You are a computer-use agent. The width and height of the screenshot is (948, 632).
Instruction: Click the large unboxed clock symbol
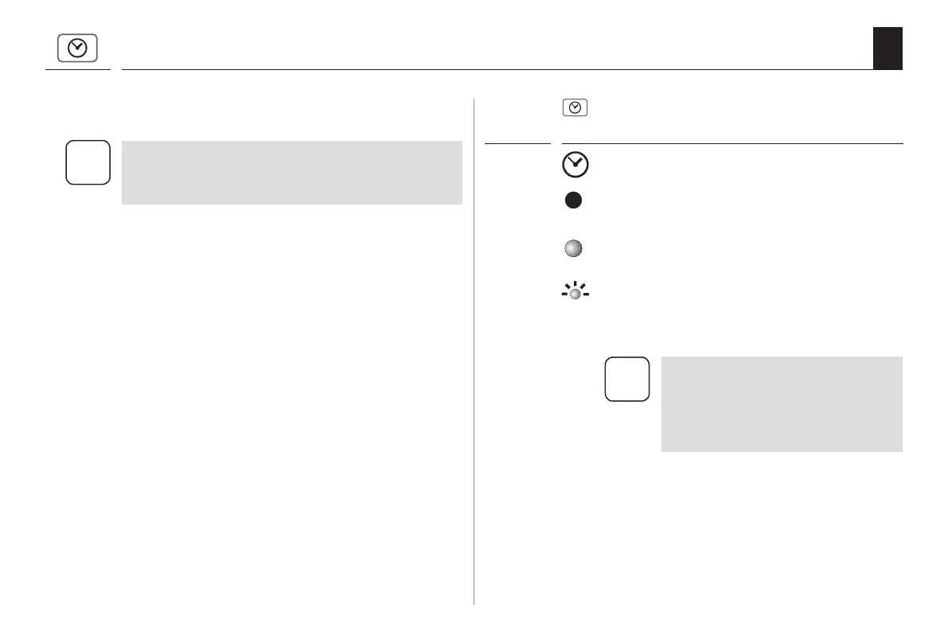pos(575,165)
